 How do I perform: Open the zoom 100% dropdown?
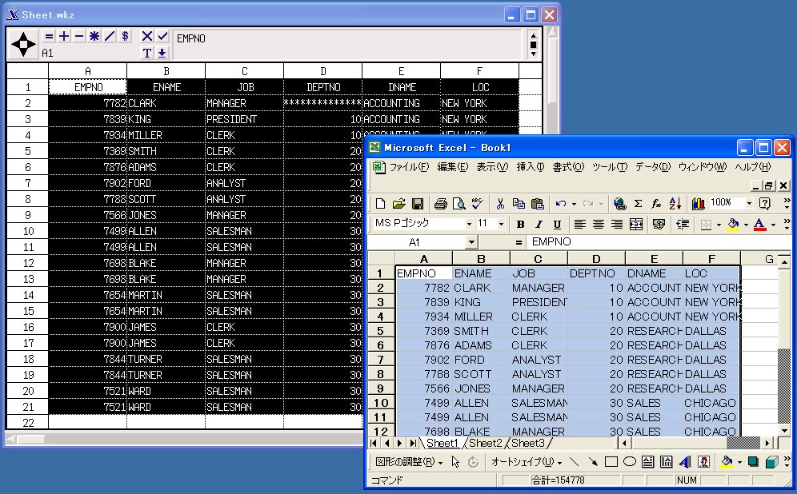tap(749, 204)
